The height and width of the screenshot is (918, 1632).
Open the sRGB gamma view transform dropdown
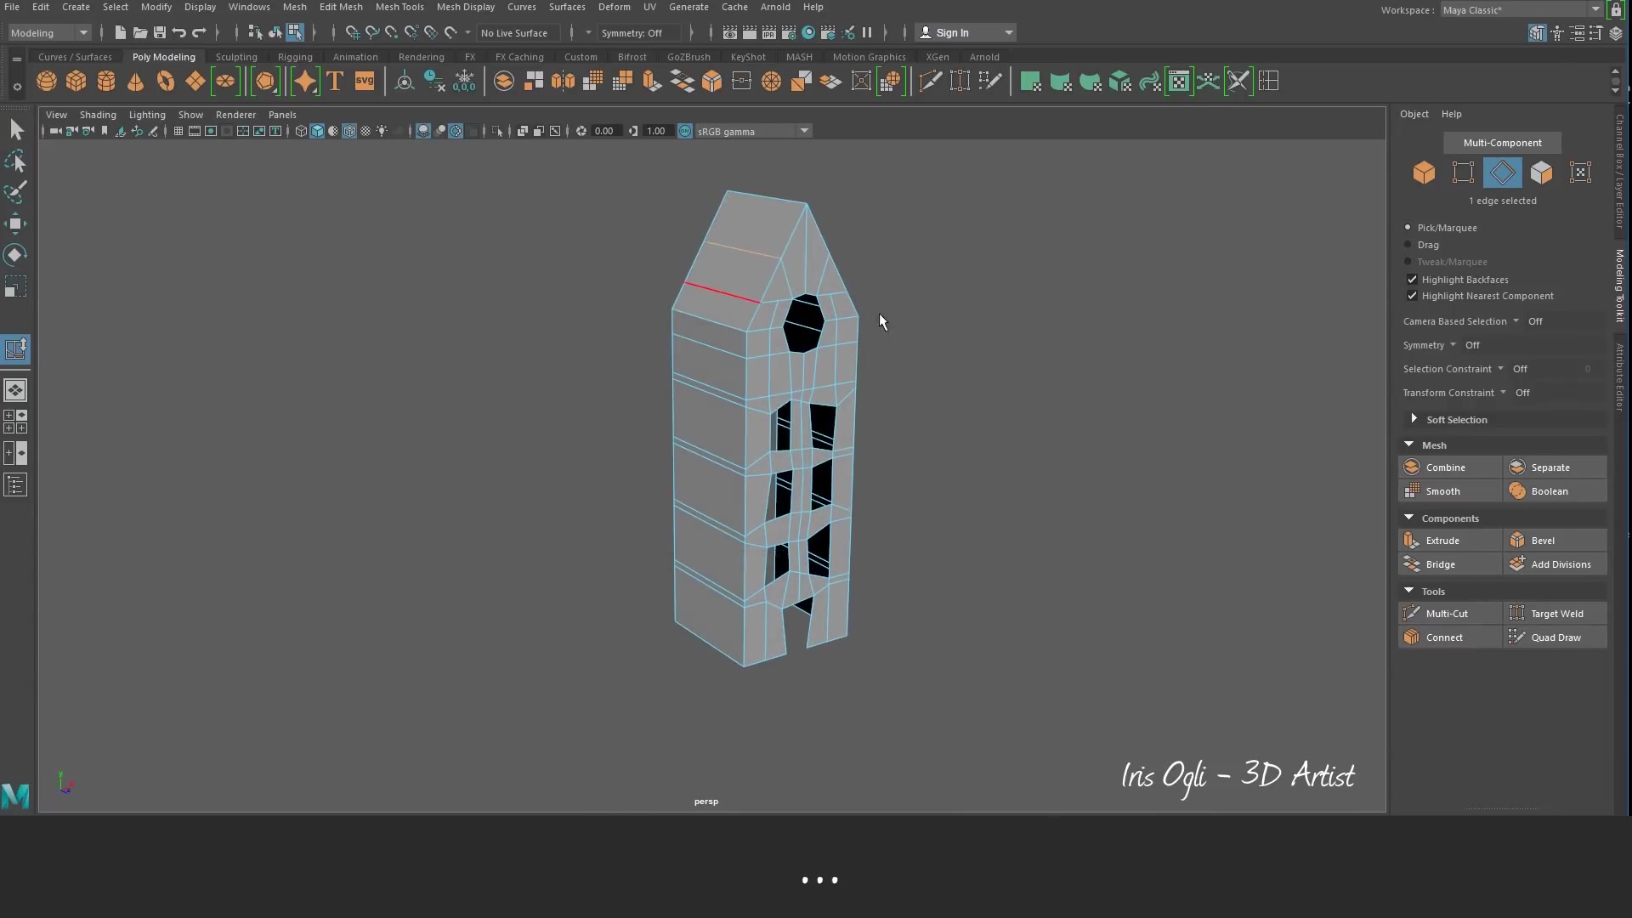pyautogui.click(x=803, y=131)
